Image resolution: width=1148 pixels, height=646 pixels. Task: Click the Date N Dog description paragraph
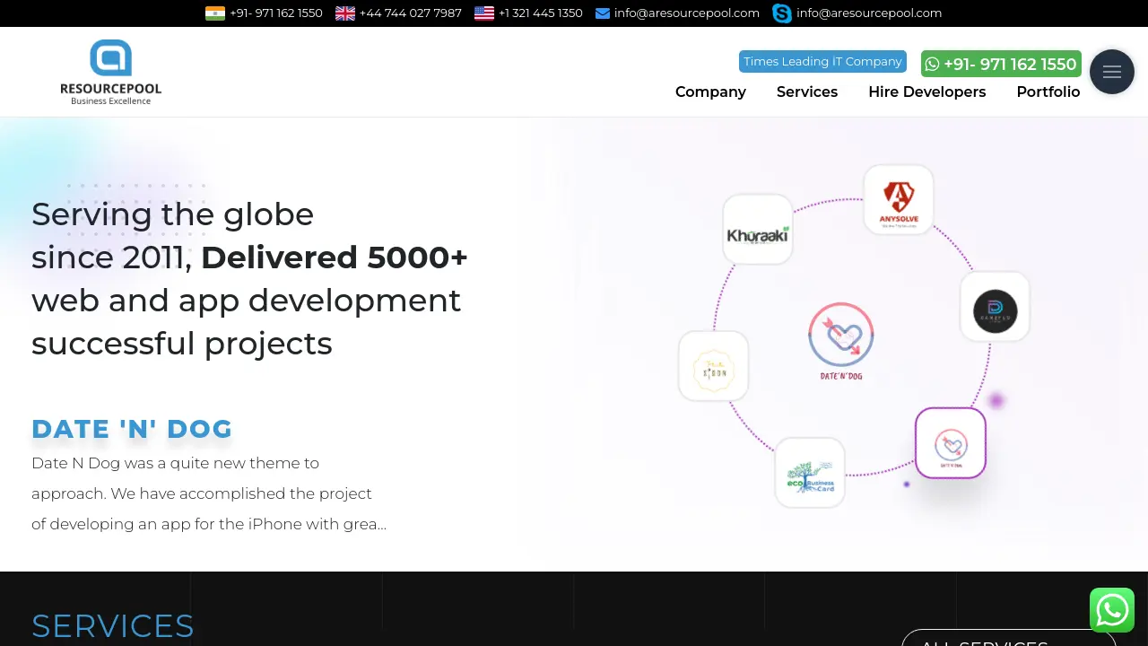pyautogui.click(x=209, y=493)
